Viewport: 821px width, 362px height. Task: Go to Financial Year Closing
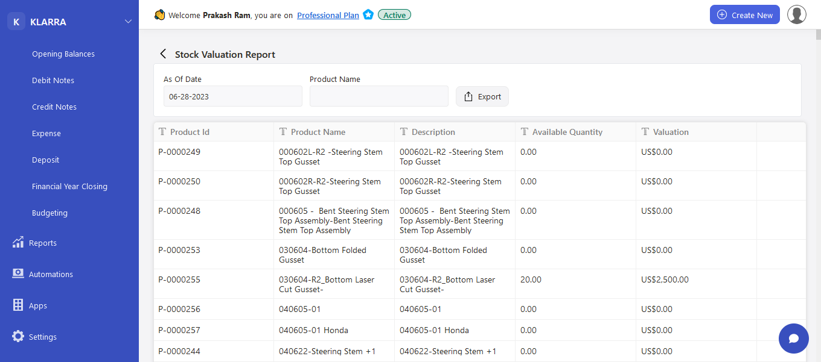(69, 186)
